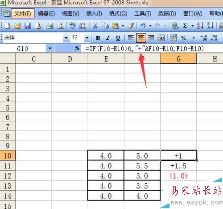Select the Format Painter brush
The width and height of the screenshot is (223, 209).
point(131,26)
